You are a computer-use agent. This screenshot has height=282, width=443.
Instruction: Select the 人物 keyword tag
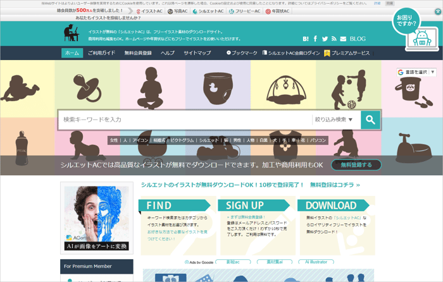click(251, 140)
